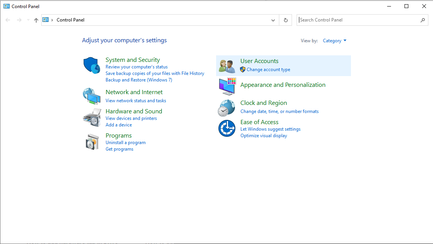Click the magnifier search icon
Image resolution: width=433 pixels, height=244 pixels.
click(x=423, y=20)
